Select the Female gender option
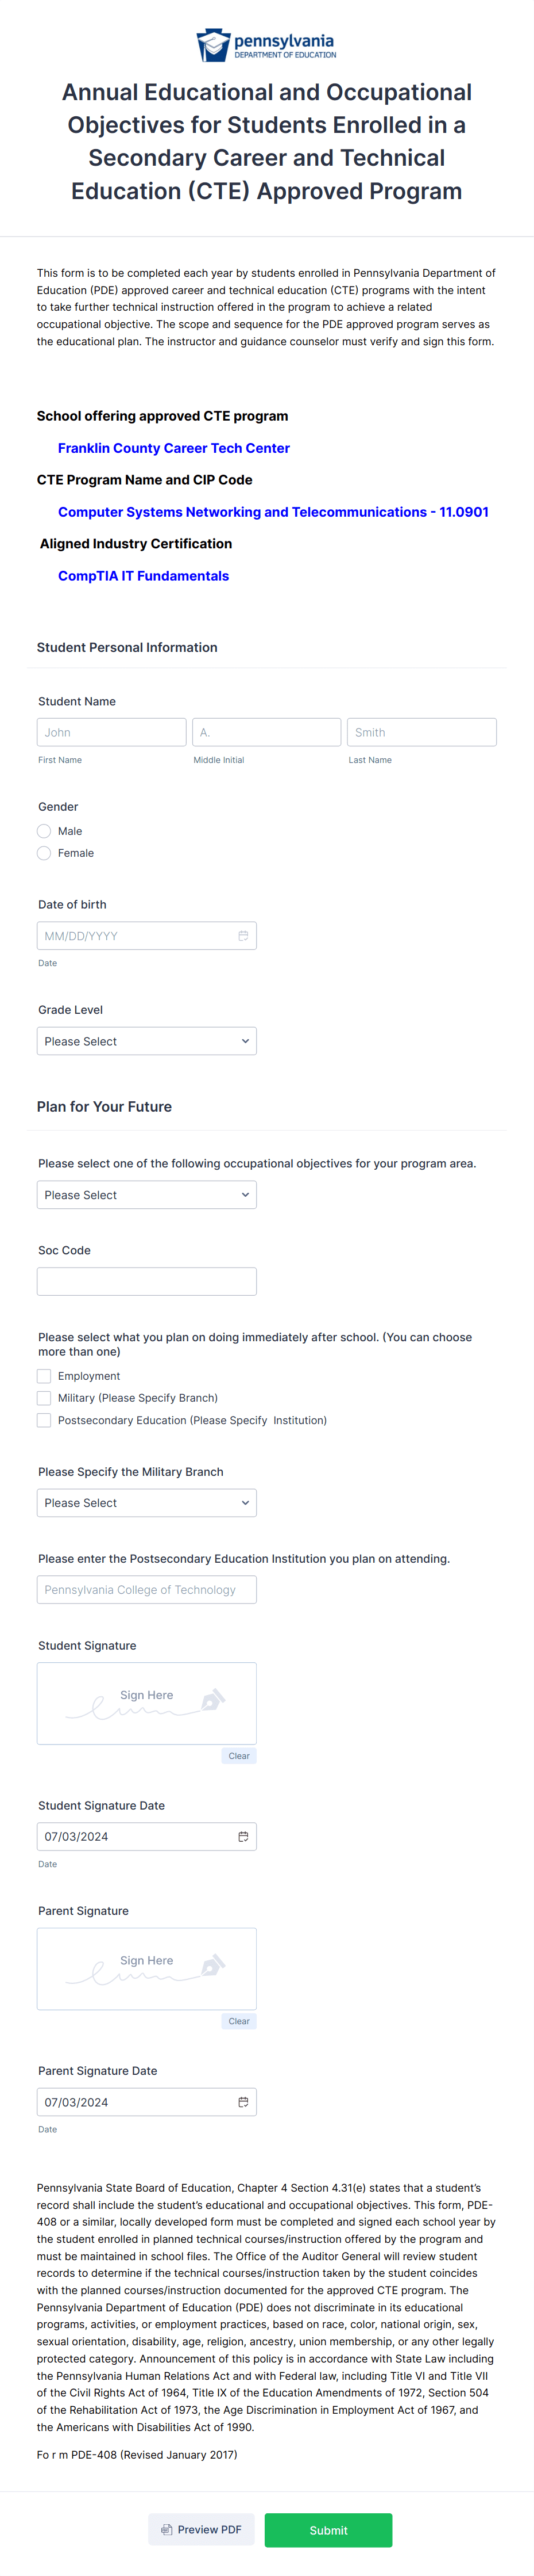The image size is (534, 2576). coord(44,853)
